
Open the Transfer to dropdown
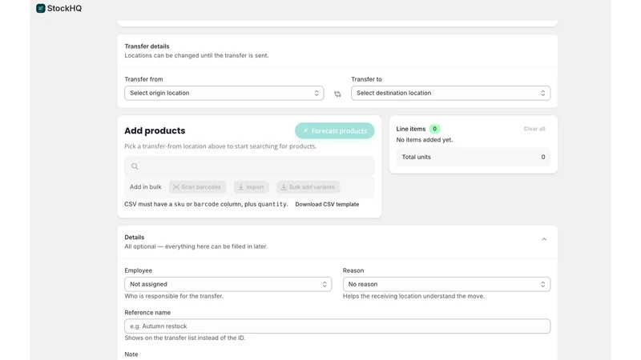point(450,93)
